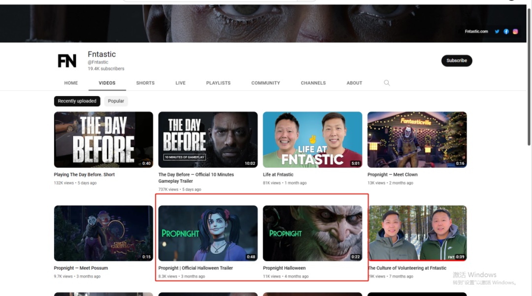Open the PLAYLISTS tab
This screenshot has height=296, width=532.
[218, 83]
